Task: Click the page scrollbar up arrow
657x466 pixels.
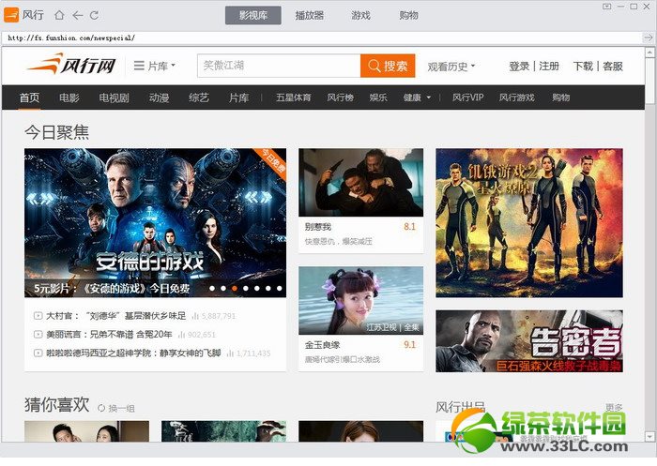Action: [x=649, y=53]
